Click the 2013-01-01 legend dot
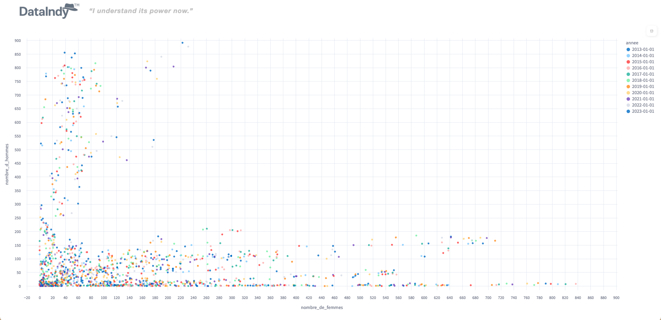 pyautogui.click(x=628, y=49)
